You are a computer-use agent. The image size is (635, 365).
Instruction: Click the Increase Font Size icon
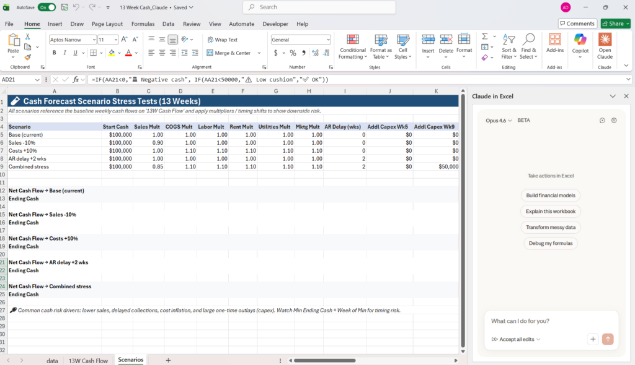[124, 39]
